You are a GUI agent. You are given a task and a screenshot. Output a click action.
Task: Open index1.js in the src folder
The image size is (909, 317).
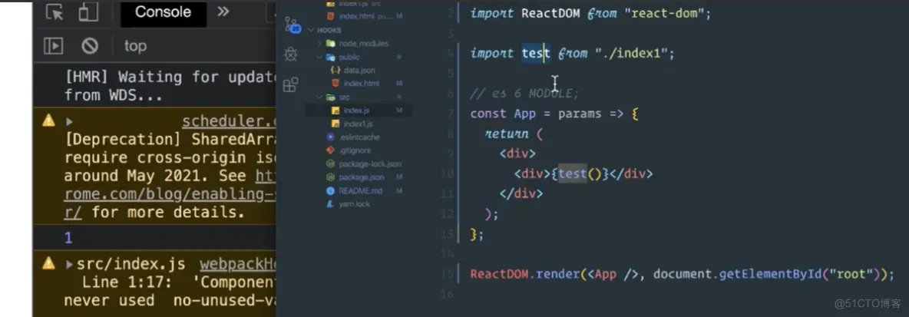click(358, 124)
